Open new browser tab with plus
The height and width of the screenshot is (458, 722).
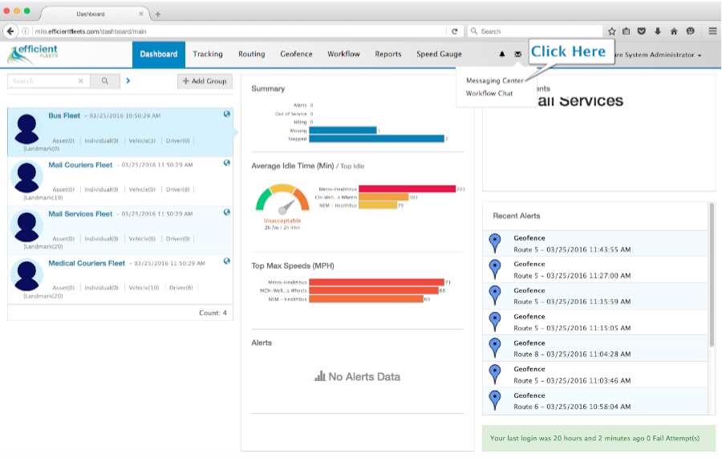(x=158, y=14)
